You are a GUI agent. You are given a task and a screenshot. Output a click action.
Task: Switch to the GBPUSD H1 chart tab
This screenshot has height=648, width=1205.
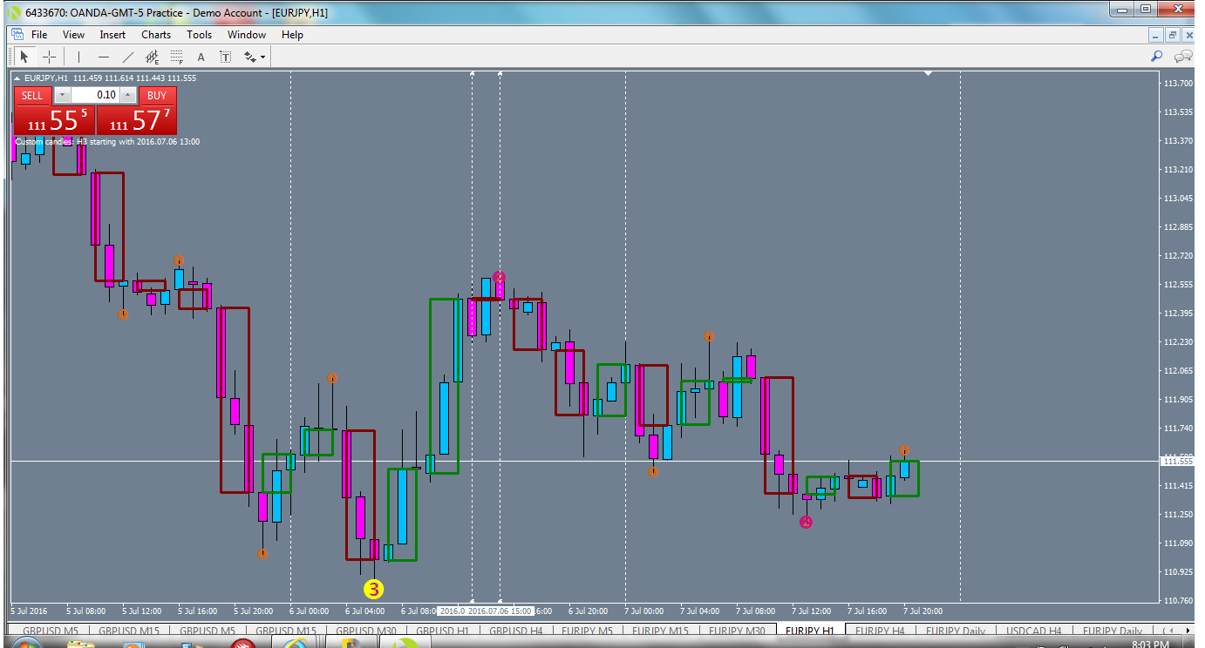(x=442, y=631)
